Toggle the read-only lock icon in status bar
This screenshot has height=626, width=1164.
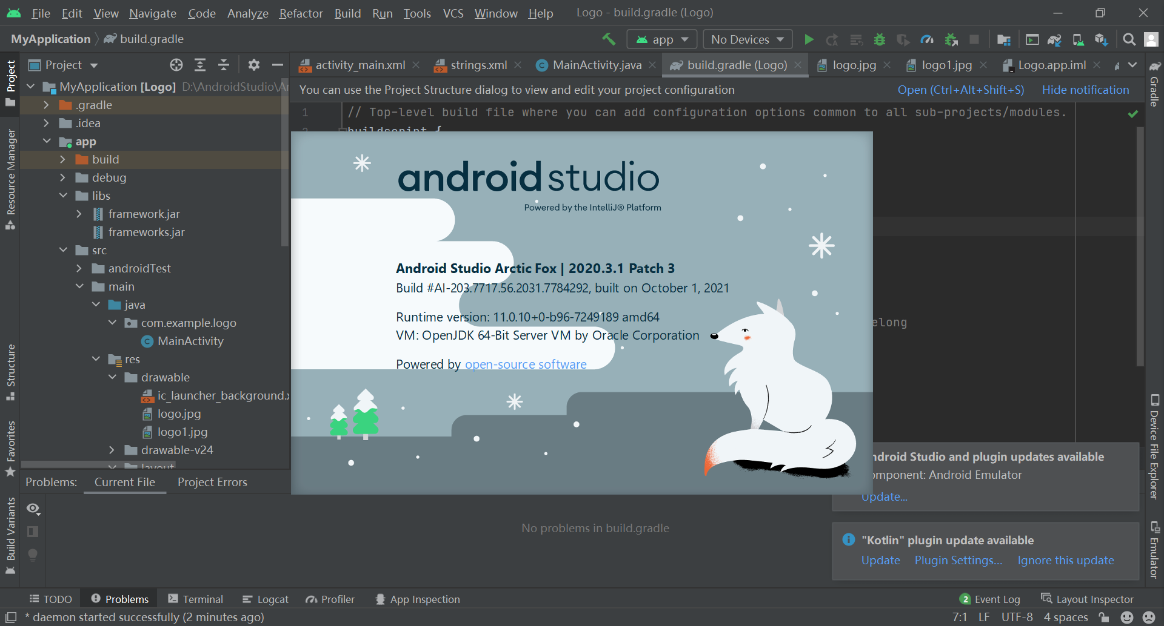pyautogui.click(x=1104, y=617)
